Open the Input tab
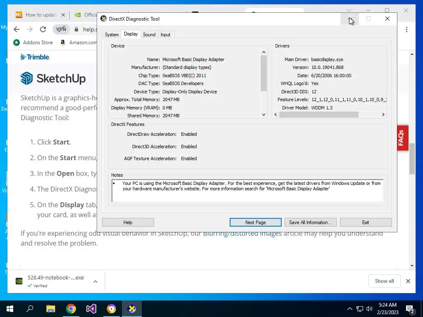This screenshot has height=317, width=423. tap(165, 35)
